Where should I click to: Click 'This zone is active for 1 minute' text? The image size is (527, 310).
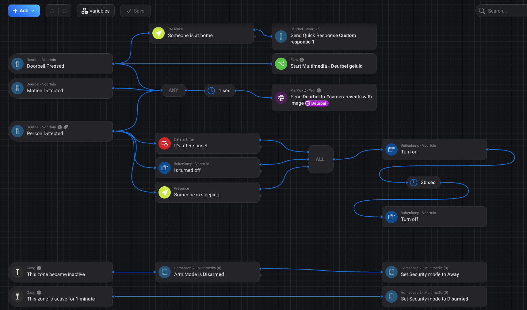61,299
